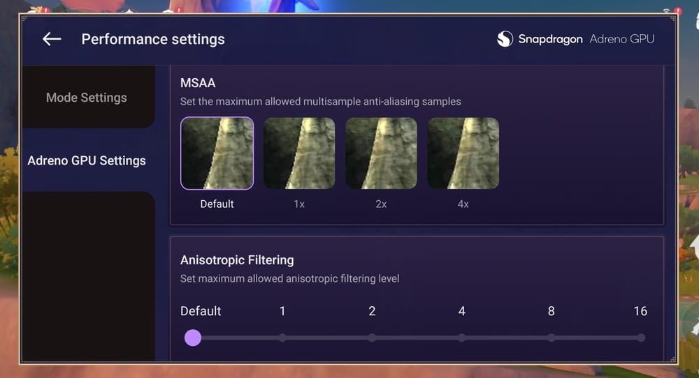699x378 pixels.
Task: Click the "Performance settings" title
Action: [x=153, y=39]
